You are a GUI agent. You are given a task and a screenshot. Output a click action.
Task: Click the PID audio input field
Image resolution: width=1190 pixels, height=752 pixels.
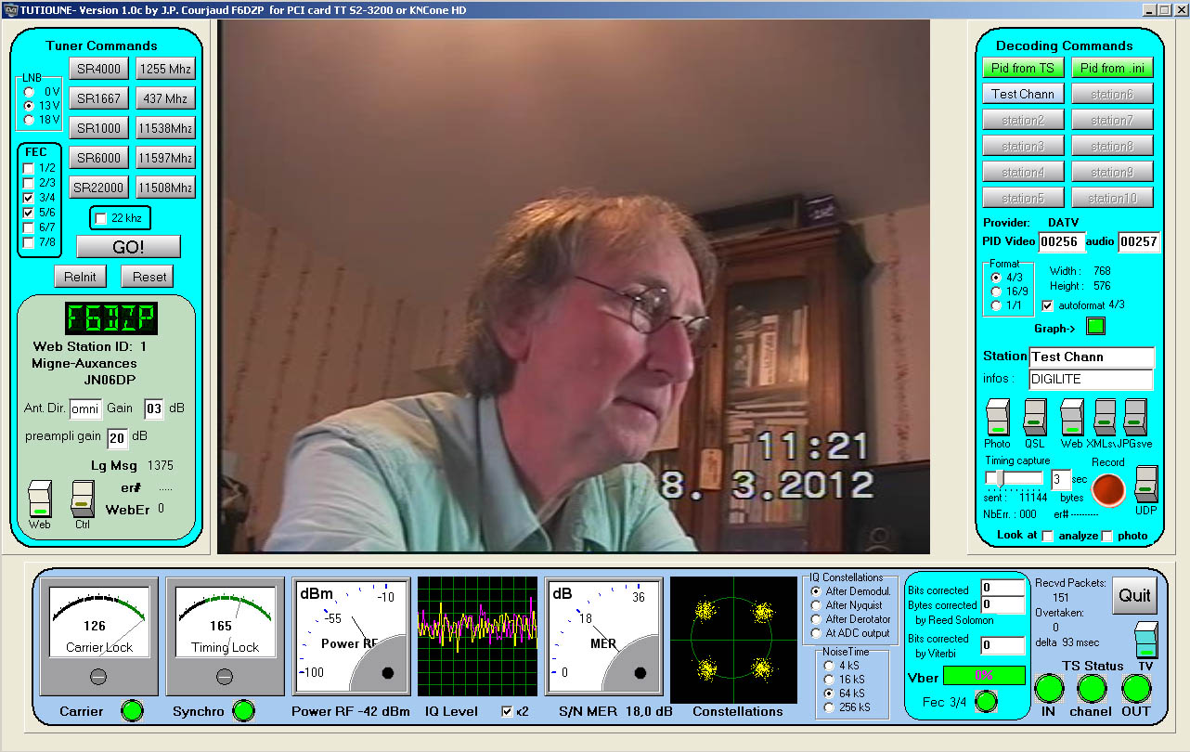click(1139, 242)
